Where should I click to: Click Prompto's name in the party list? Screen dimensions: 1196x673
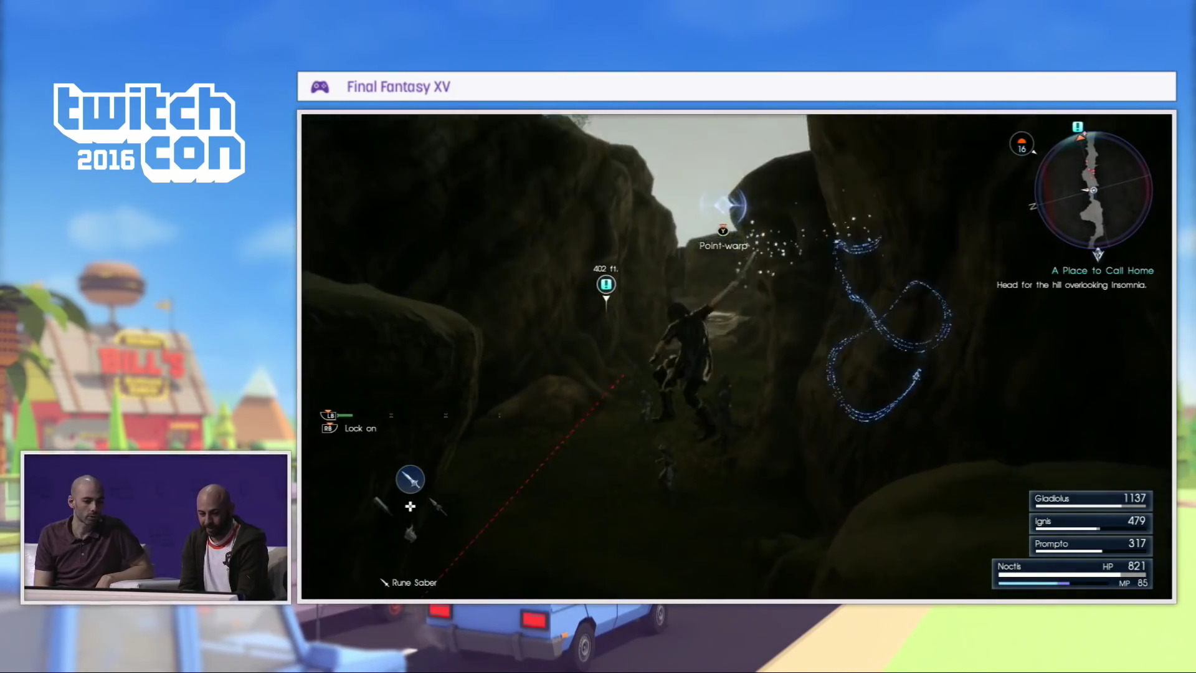coord(1051,544)
